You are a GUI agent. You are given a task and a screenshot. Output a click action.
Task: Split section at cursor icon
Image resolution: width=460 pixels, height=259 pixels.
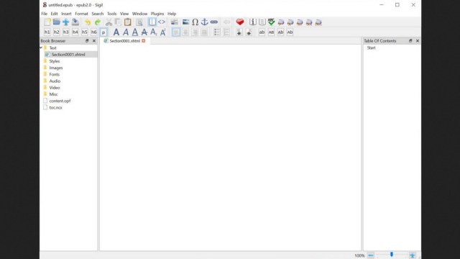tap(174, 22)
